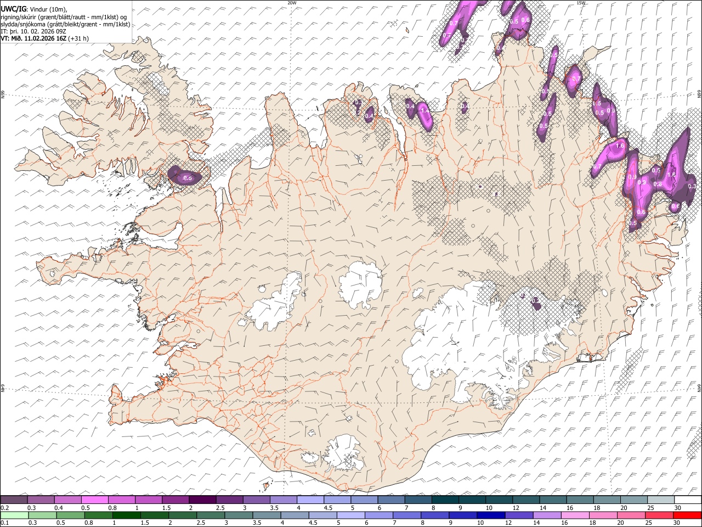This screenshot has width=702, height=527.
Task: Click the '4.5' label in the upper legend row
Action: click(328, 508)
